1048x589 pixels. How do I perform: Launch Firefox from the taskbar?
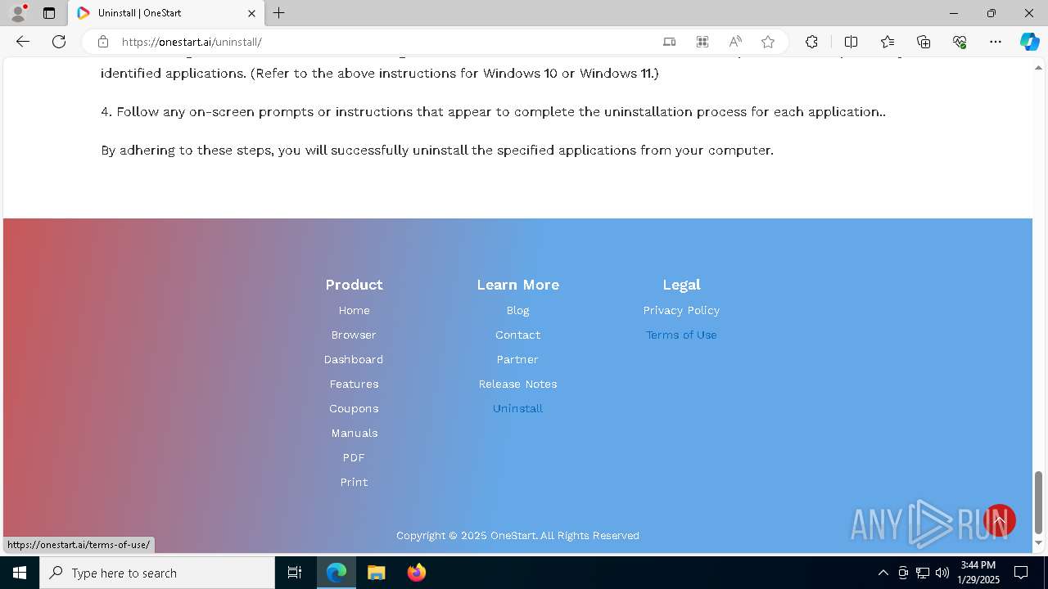(x=416, y=573)
